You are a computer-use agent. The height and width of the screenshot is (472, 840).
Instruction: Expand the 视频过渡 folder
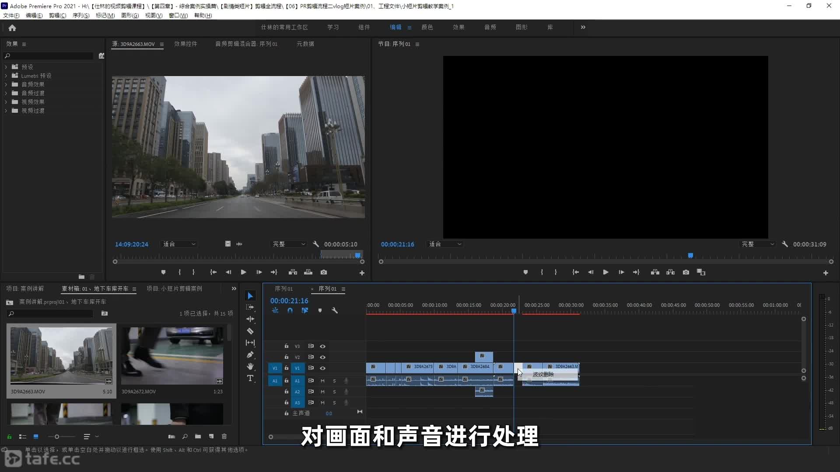tap(6, 111)
